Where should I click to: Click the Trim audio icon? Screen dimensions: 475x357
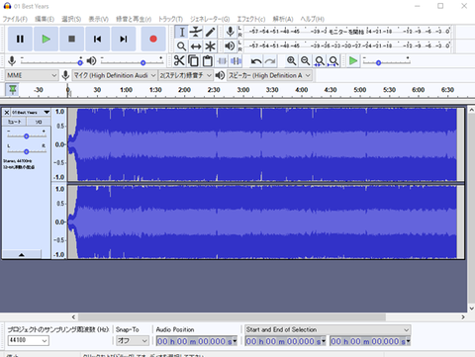point(222,61)
